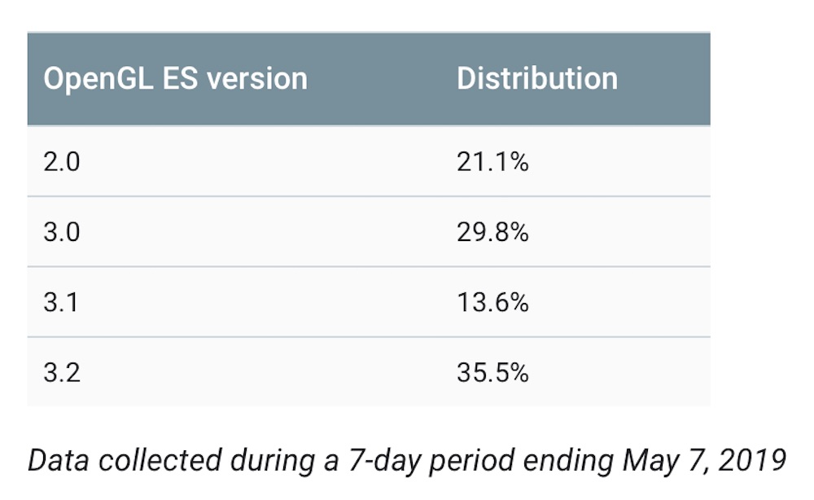Click the 35.5% distribution value

click(x=492, y=372)
